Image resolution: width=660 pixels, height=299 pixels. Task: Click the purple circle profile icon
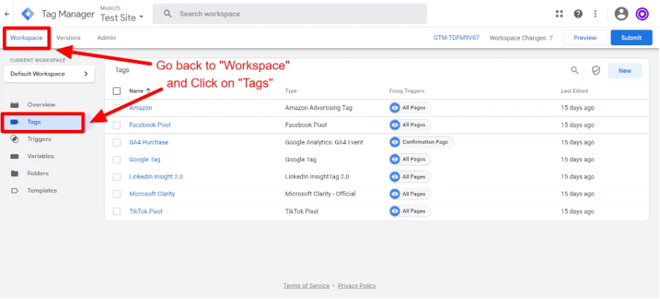[642, 14]
